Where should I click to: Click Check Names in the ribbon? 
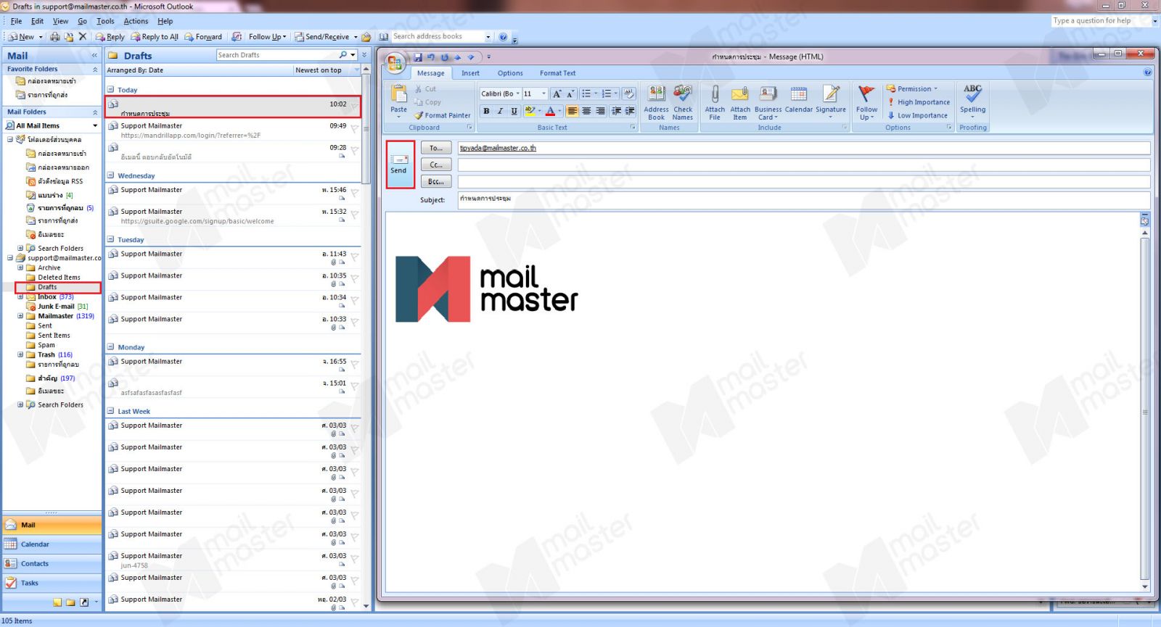[x=683, y=102]
